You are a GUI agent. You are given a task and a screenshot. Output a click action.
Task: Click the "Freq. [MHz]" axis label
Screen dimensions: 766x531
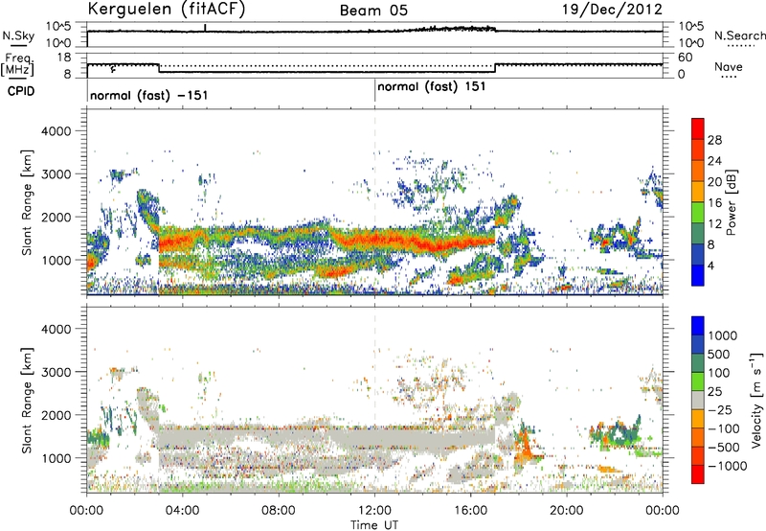18,65
